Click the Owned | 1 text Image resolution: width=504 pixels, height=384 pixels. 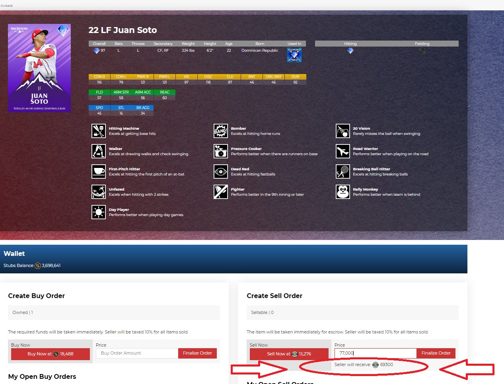(x=23, y=312)
